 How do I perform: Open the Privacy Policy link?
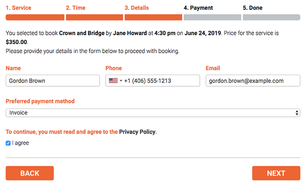137,132
